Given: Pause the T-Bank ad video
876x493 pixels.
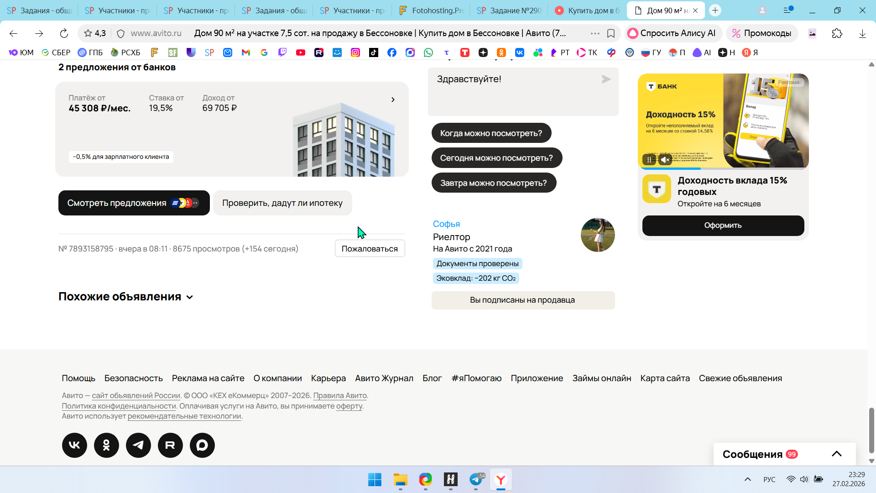Looking at the screenshot, I should pyautogui.click(x=649, y=159).
